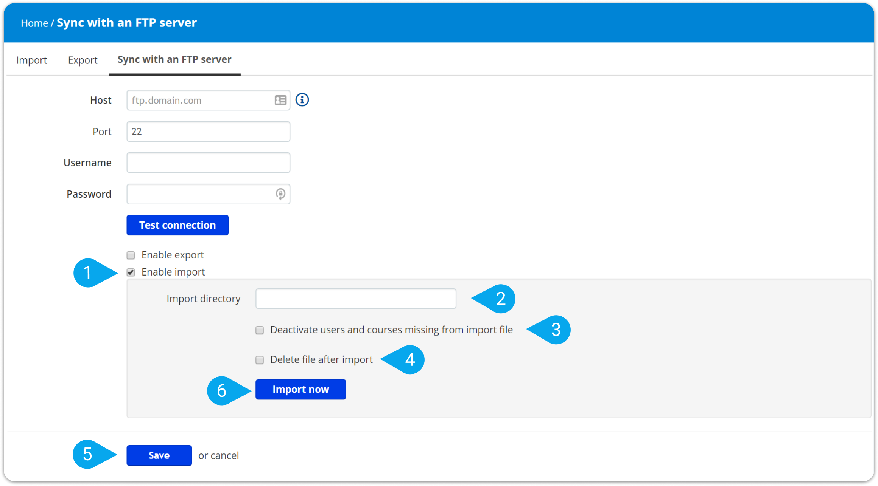
Task: Uncheck the Enable import checkbox
Action: (131, 272)
